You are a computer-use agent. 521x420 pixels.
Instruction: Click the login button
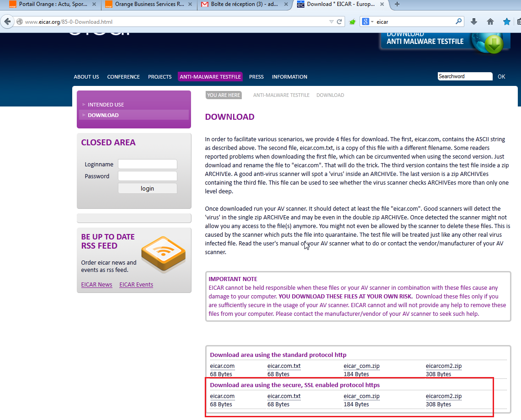[x=147, y=188]
